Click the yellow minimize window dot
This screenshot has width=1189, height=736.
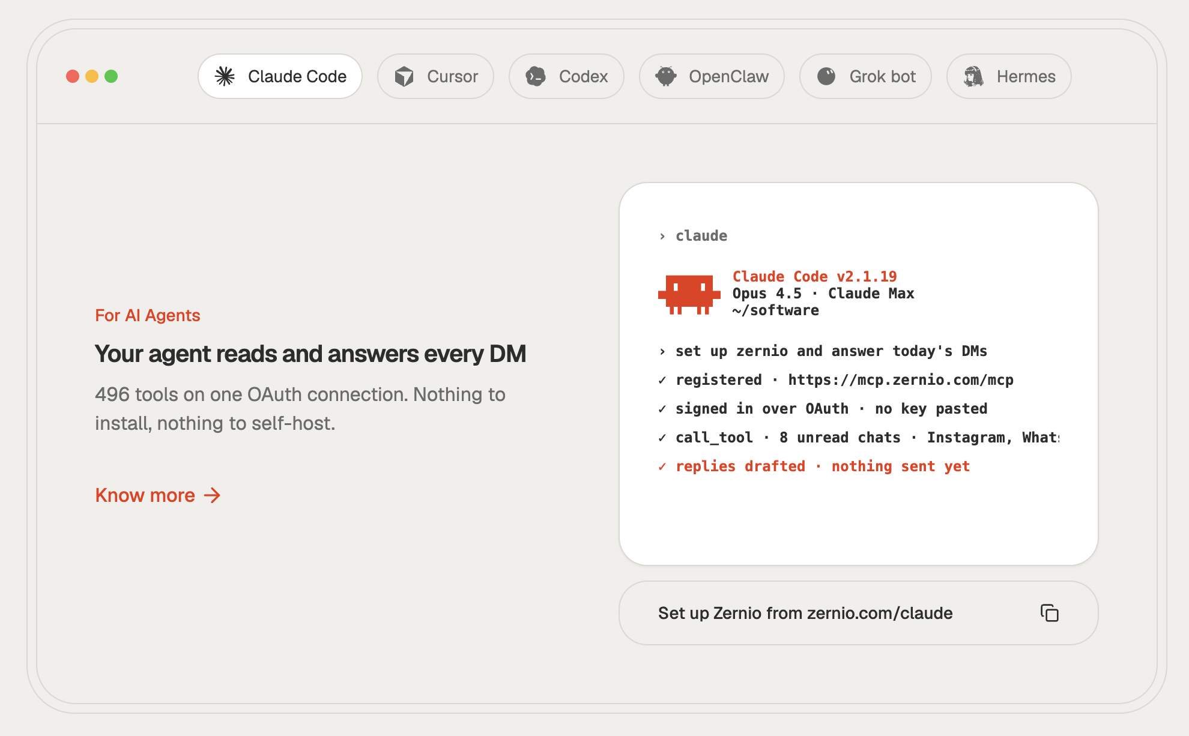[92, 76]
